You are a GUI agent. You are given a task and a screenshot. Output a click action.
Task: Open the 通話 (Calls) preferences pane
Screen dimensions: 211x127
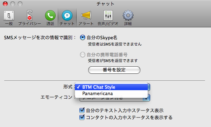[50, 18]
